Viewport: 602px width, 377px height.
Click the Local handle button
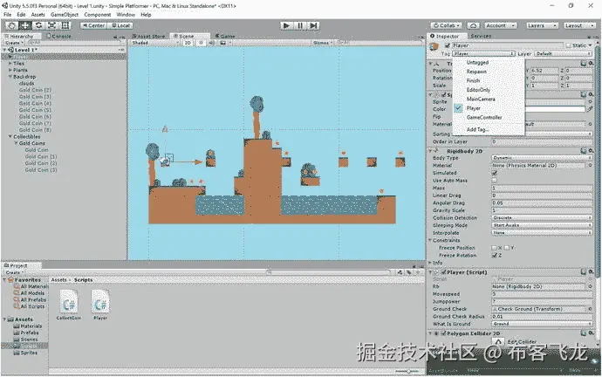120,25
